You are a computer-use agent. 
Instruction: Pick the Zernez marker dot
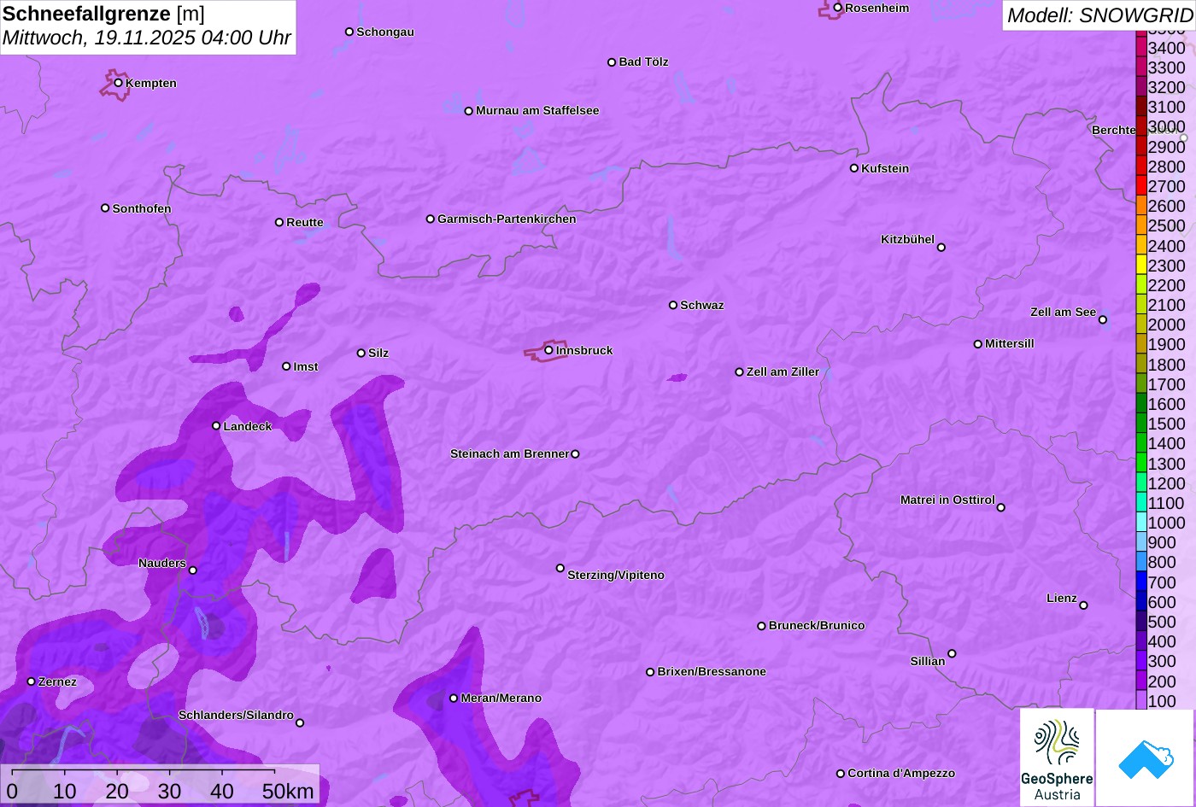[31, 681]
